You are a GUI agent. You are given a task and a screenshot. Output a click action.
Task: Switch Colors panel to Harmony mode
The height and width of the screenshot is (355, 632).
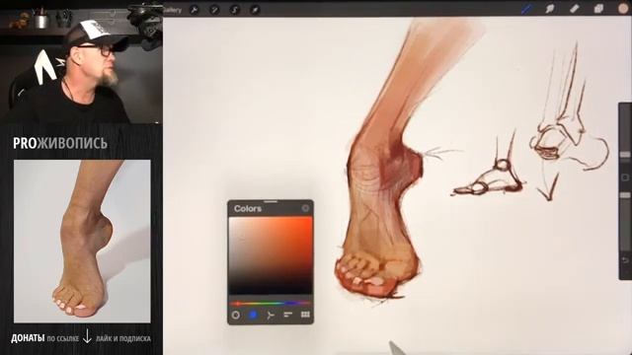point(271,315)
